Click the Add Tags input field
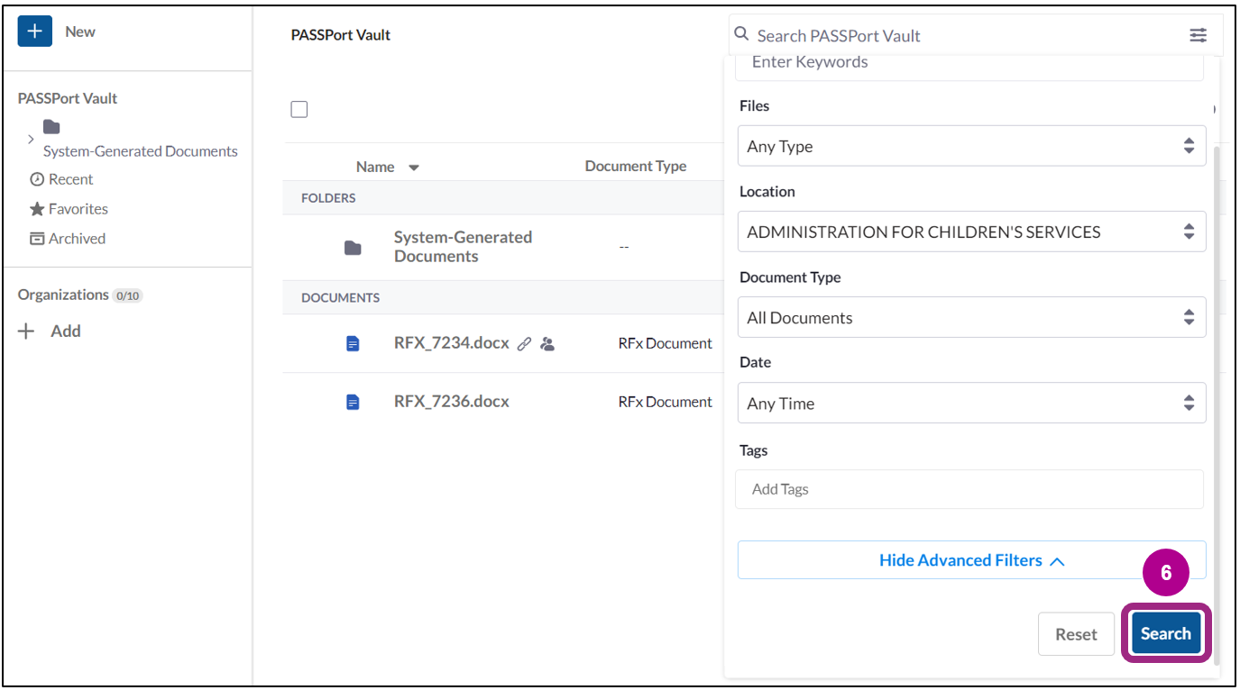Image resolution: width=1240 pixels, height=690 pixels. 969,489
